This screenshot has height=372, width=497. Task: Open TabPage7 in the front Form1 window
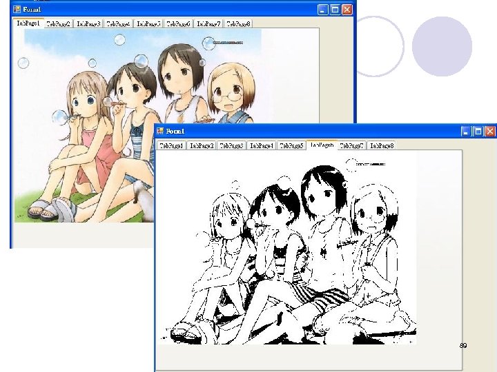click(x=351, y=146)
